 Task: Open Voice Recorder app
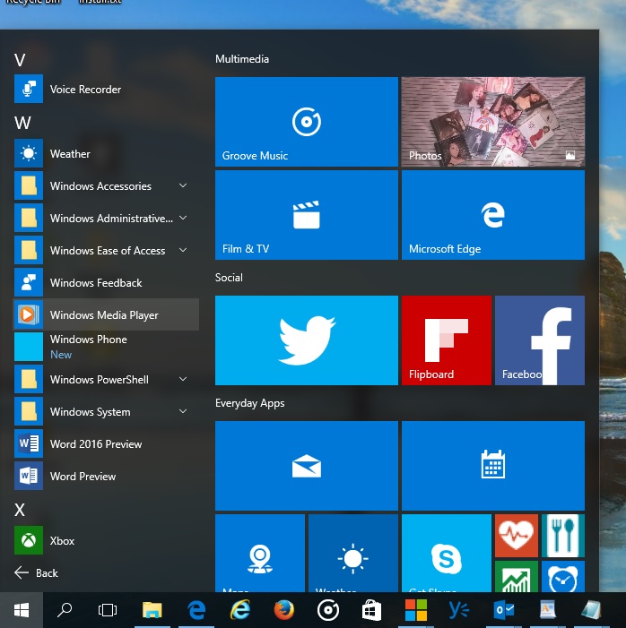point(106,89)
